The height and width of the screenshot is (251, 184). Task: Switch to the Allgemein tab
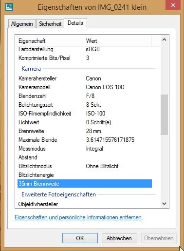(22, 24)
